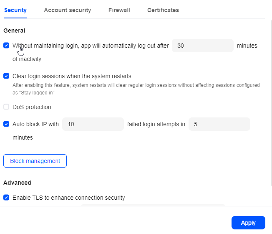Viewport: 272px width, 234px height.
Task: Open the Firewall tab
Action: 119,10
